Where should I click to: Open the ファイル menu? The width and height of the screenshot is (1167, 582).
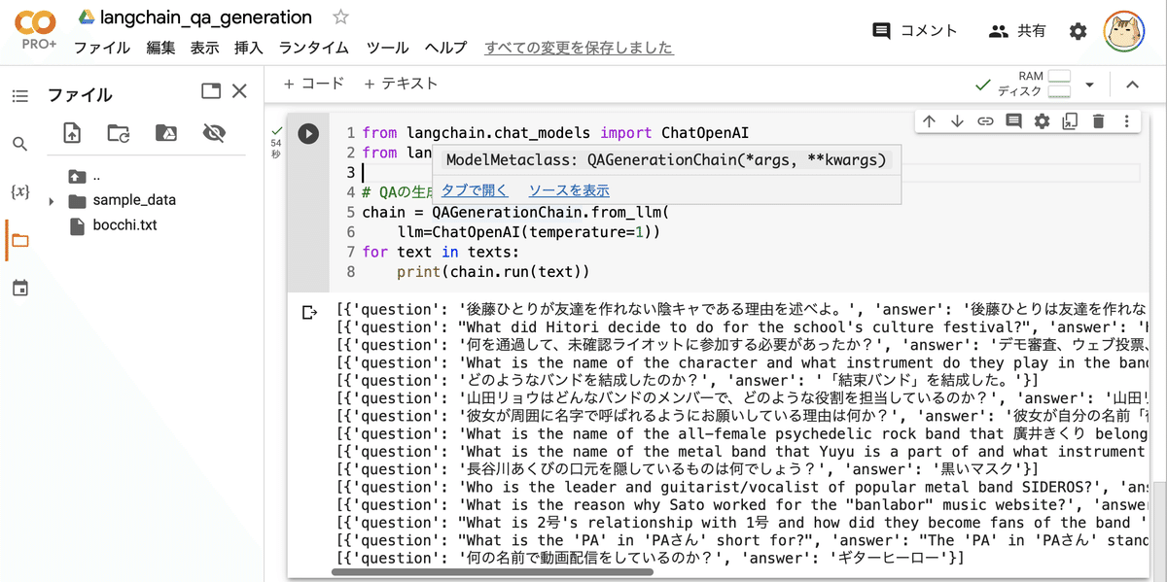coord(102,48)
